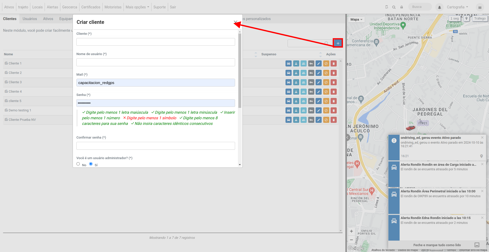
Task: Expand the 'Mais opções' dropdown
Action: [137, 7]
